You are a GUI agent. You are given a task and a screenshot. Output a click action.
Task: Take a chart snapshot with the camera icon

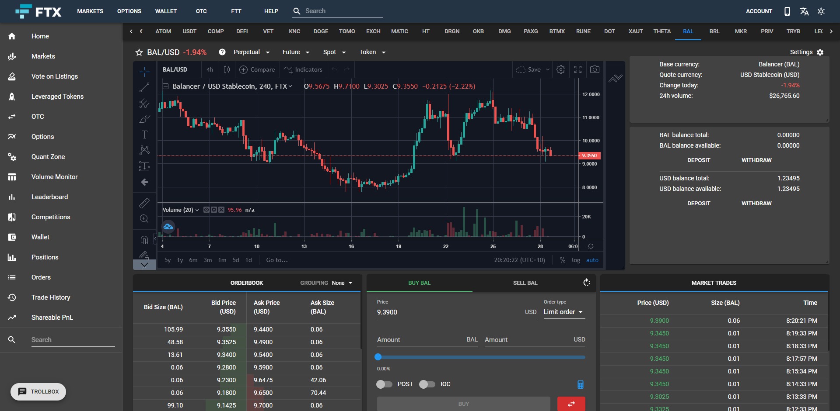(x=595, y=69)
